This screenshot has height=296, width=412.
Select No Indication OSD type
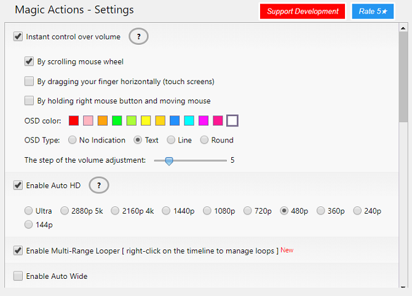pyautogui.click(x=73, y=140)
